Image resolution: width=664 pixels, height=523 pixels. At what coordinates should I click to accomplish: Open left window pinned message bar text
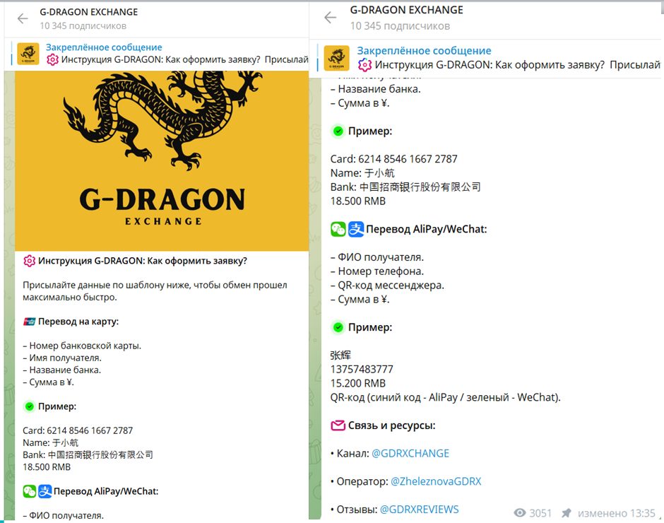(177, 54)
